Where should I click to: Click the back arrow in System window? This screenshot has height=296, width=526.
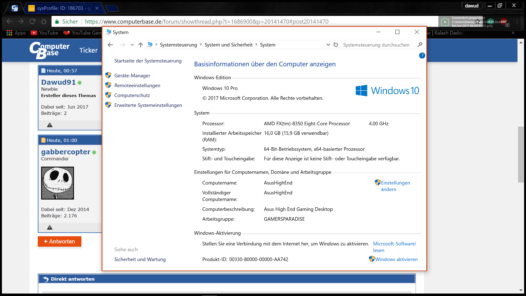pyautogui.click(x=110, y=45)
